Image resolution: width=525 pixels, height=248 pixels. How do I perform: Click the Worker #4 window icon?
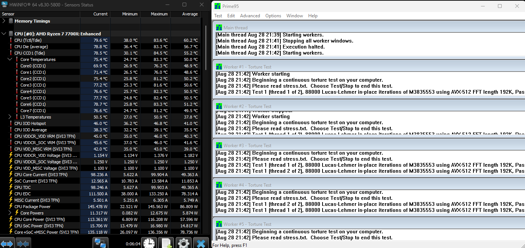[x=219, y=185]
